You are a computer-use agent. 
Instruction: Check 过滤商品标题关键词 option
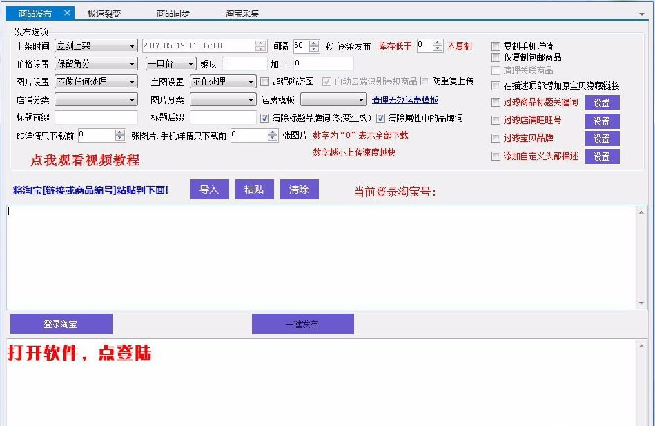(x=496, y=103)
